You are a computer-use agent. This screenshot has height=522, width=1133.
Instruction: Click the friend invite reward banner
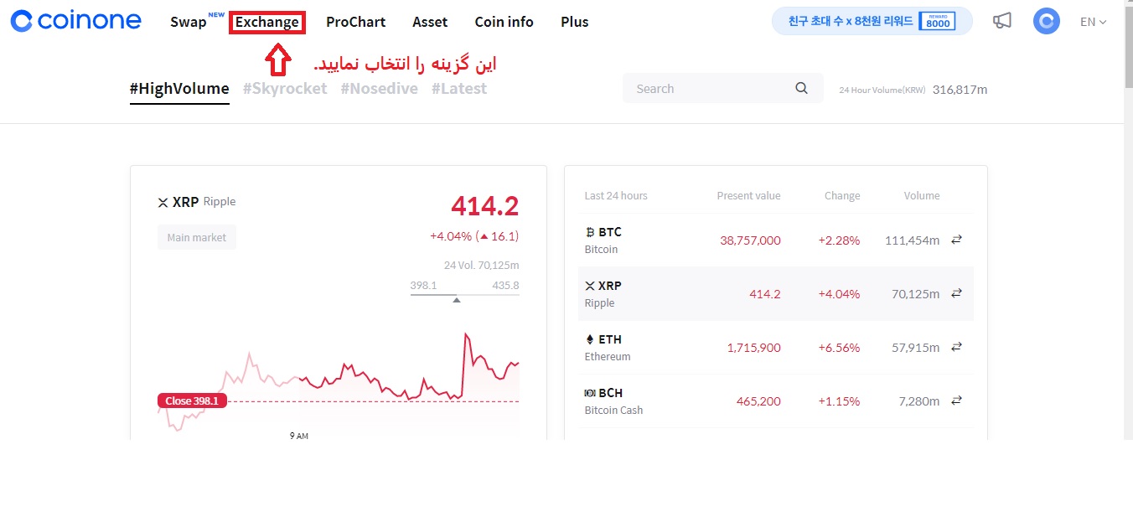(872, 21)
